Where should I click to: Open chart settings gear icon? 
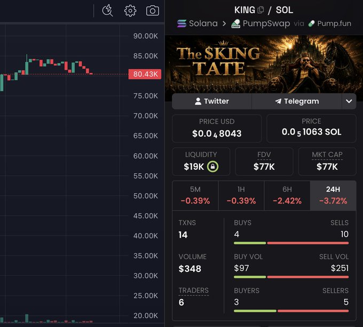130,11
